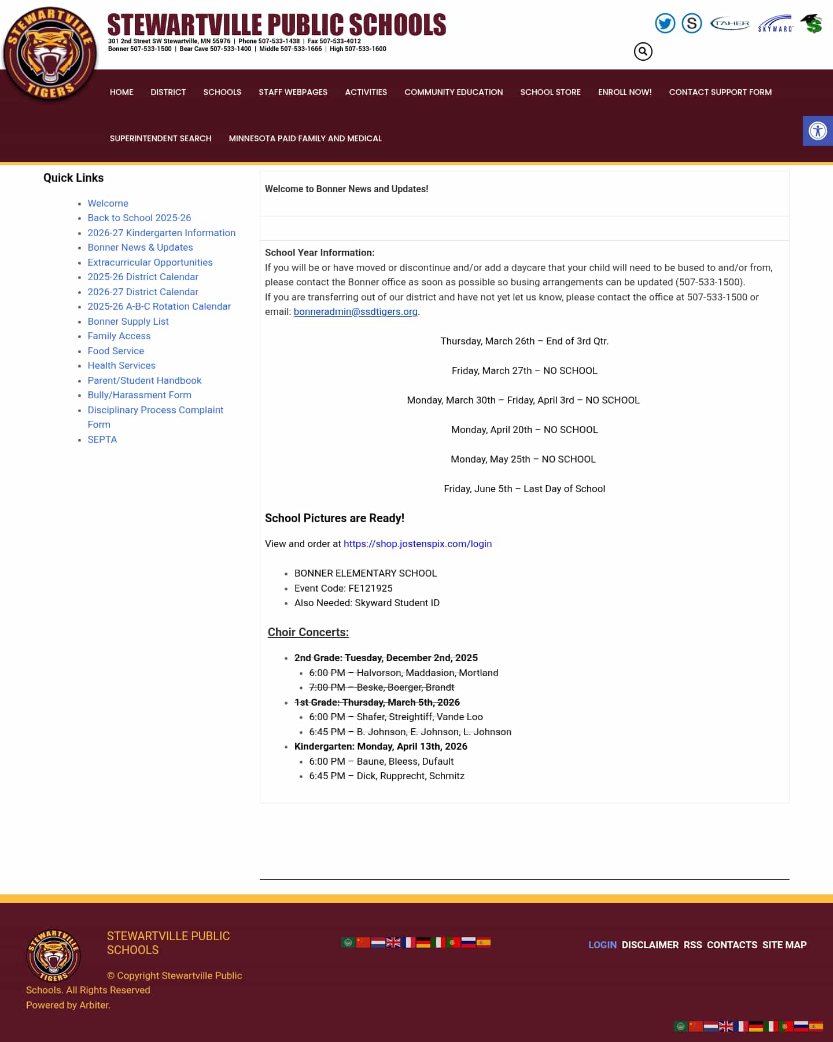This screenshot has height=1042, width=833.
Task: Open the 2026-27 District Calendar link
Action: pyautogui.click(x=143, y=292)
